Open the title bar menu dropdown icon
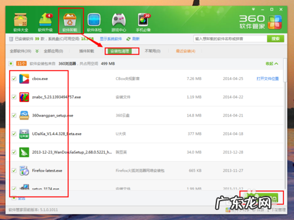 [x=253, y=9]
